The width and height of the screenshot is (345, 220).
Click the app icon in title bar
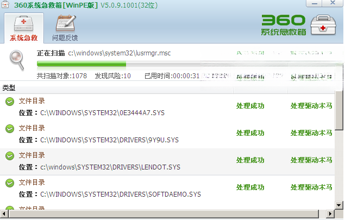point(5,4)
